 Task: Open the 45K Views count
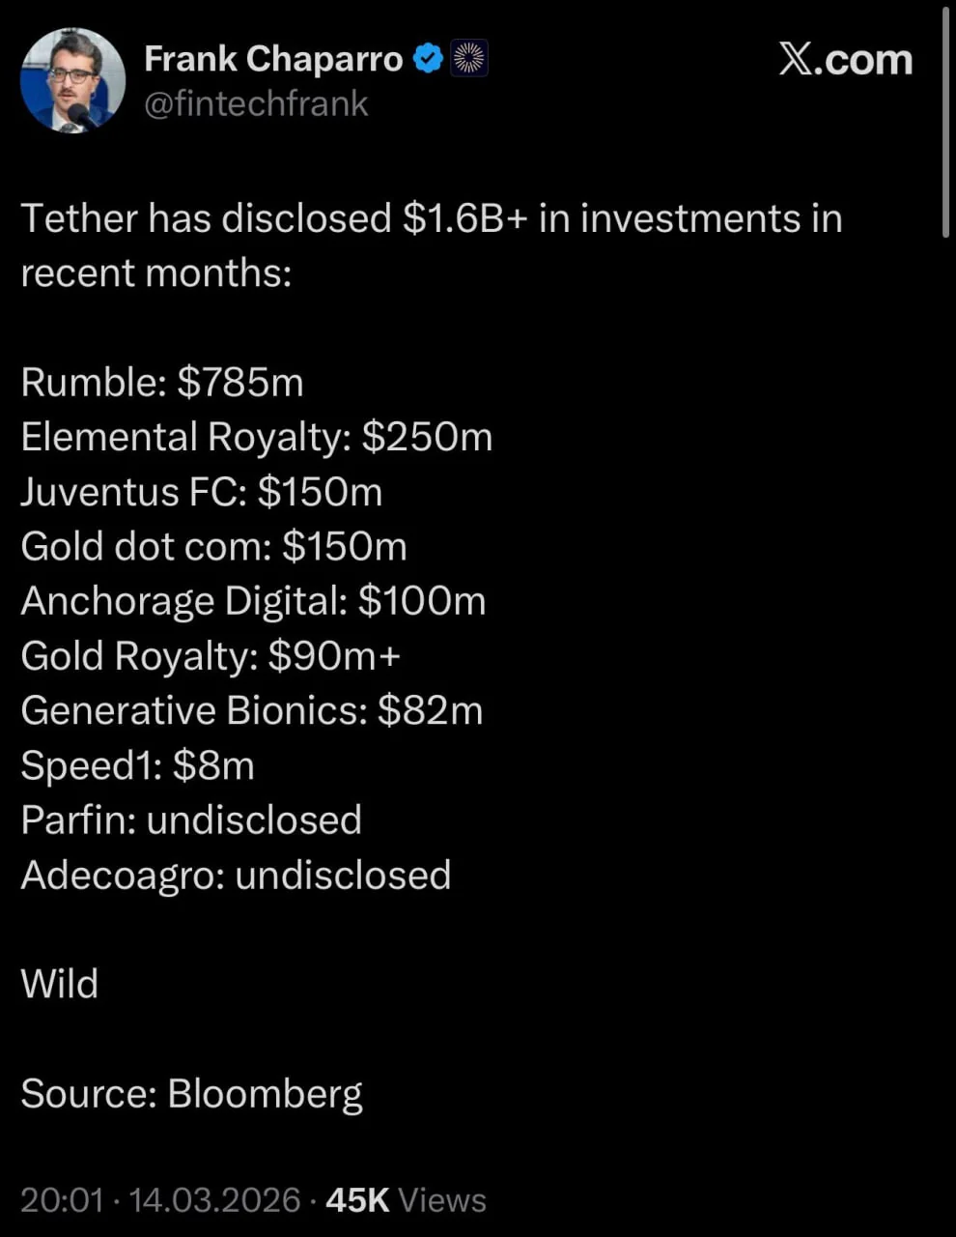click(406, 1199)
